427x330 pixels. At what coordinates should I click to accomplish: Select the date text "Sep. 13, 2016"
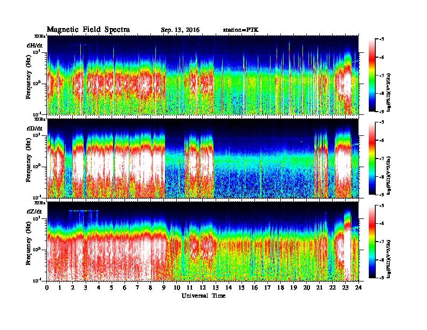coord(180,30)
